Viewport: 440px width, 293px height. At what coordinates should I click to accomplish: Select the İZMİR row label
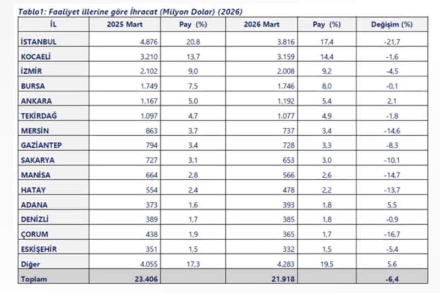[32, 71]
